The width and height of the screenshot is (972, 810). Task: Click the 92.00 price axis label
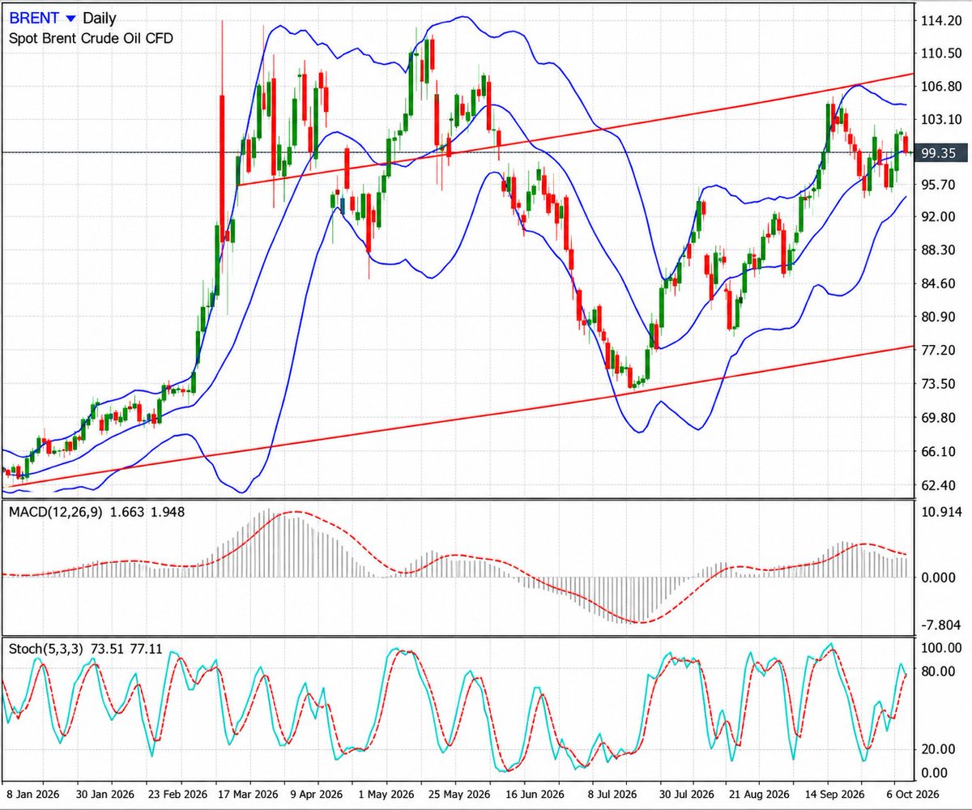point(937,217)
